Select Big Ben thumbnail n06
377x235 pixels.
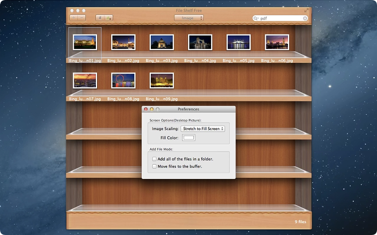277,42
